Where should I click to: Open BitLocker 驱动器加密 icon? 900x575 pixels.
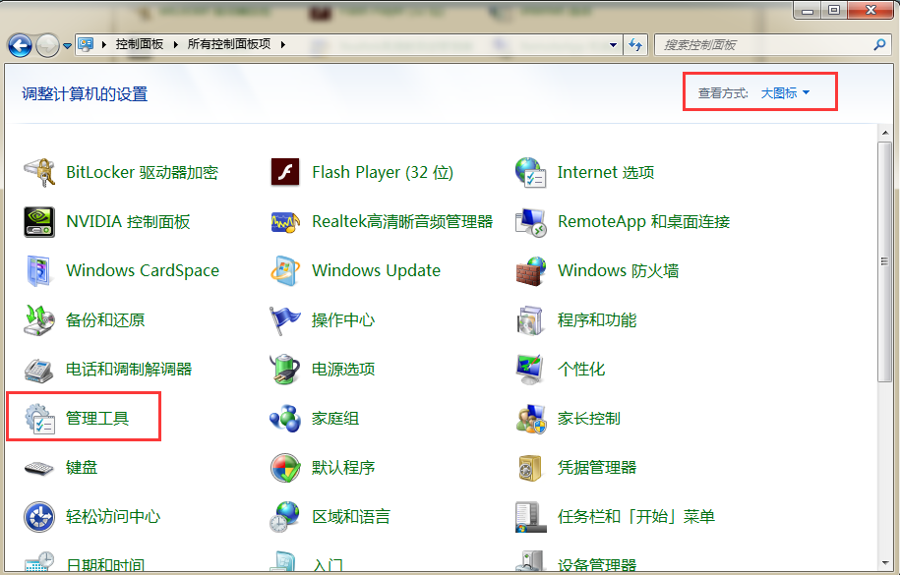(x=39, y=172)
